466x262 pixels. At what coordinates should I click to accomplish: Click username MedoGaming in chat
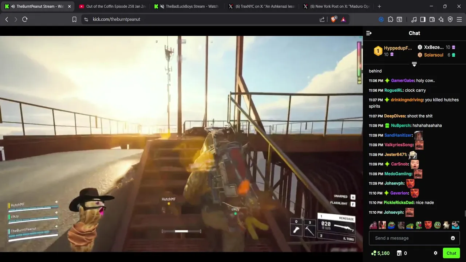398,174
